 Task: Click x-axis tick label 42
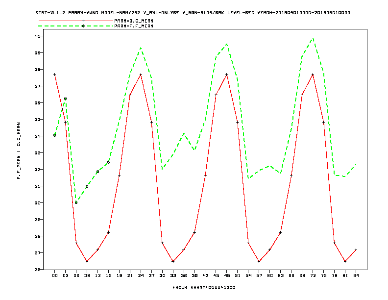(205, 275)
